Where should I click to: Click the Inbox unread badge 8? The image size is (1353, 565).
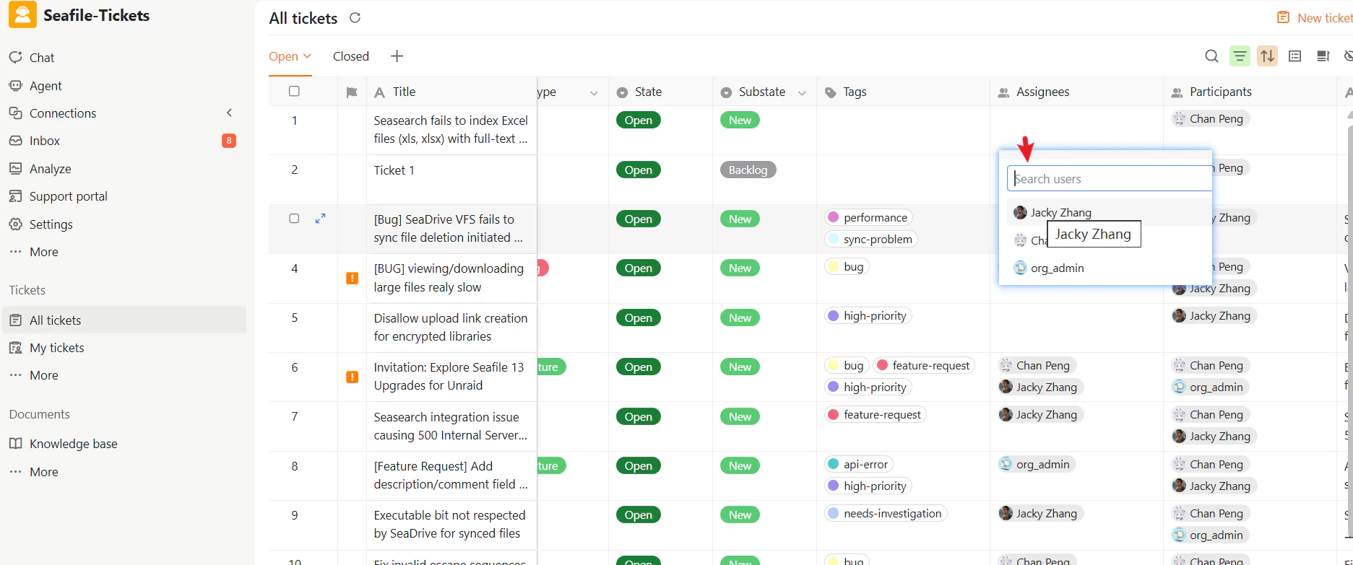tap(229, 141)
